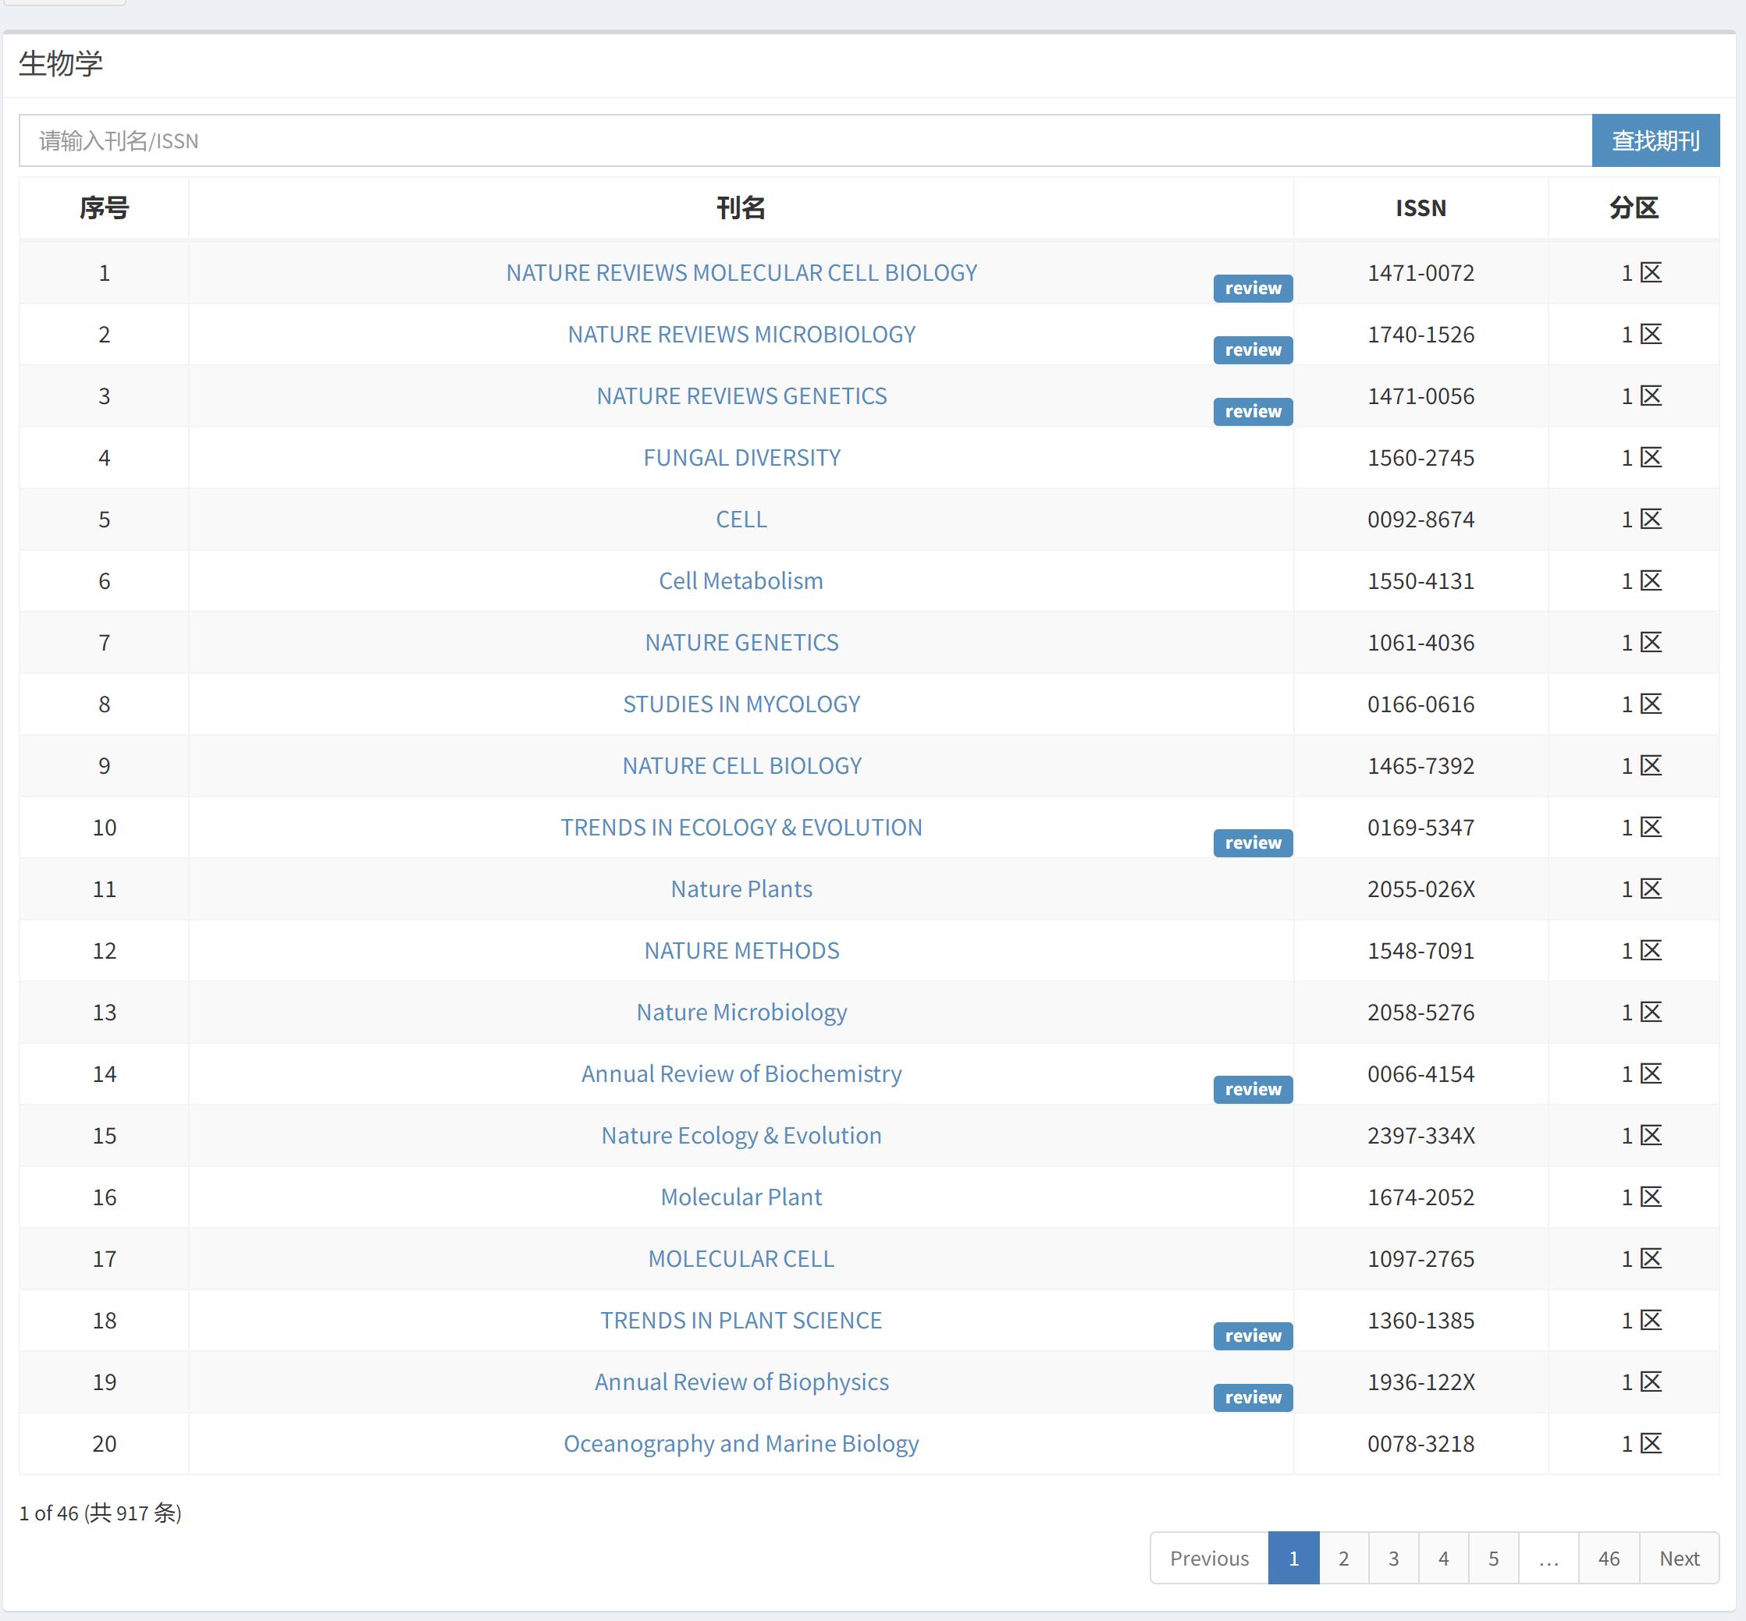Open the CELL journal link

pos(741,520)
